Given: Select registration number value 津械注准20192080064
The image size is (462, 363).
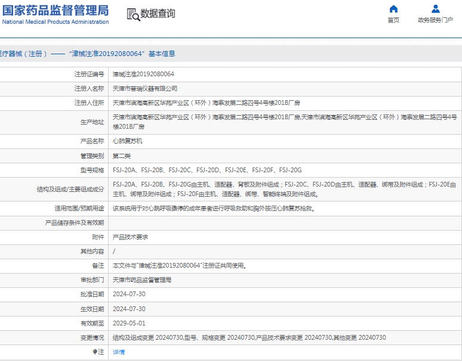Looking at the screenshot, I should point(143,74).
